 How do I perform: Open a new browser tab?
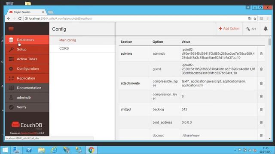(x=51, y=12)
